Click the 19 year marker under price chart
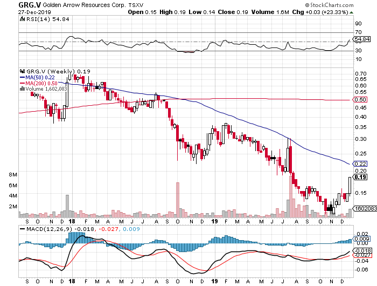377x286 pixels. (214, 221)
